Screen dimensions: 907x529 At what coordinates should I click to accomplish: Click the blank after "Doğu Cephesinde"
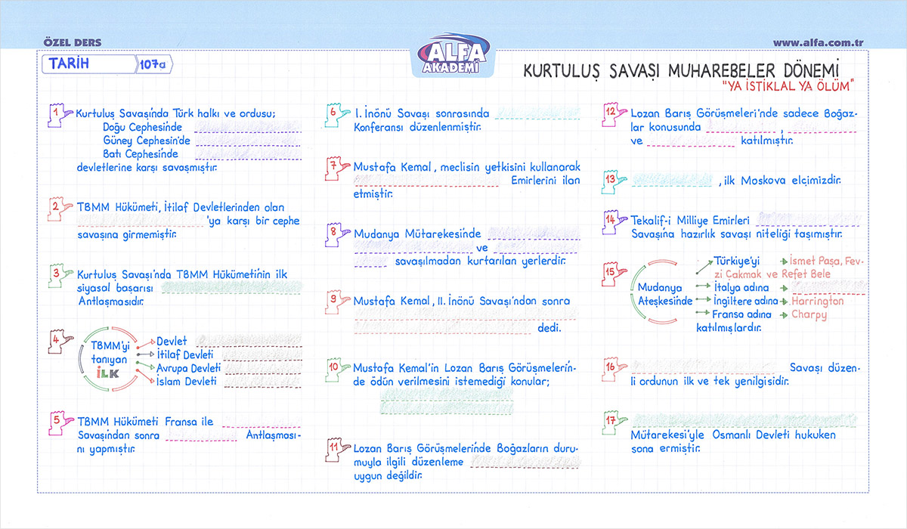pos(249,127)
